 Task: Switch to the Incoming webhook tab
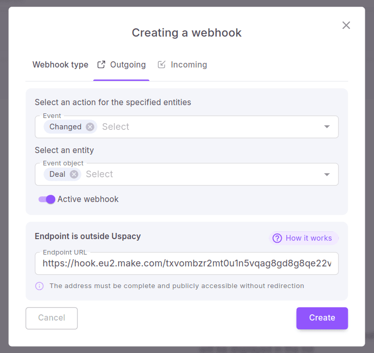188,65
